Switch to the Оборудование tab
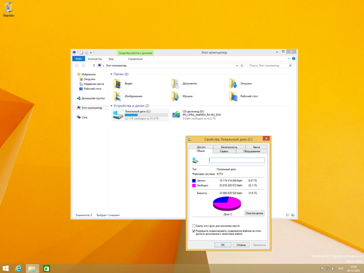The width and height of the screenshot is (364, 273). click(252, 151)
